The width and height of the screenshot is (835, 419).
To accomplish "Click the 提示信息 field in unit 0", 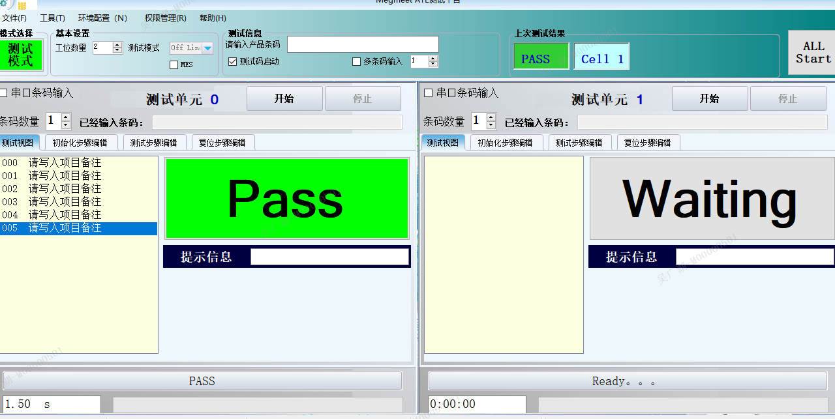I will click(x=329, y=257).
